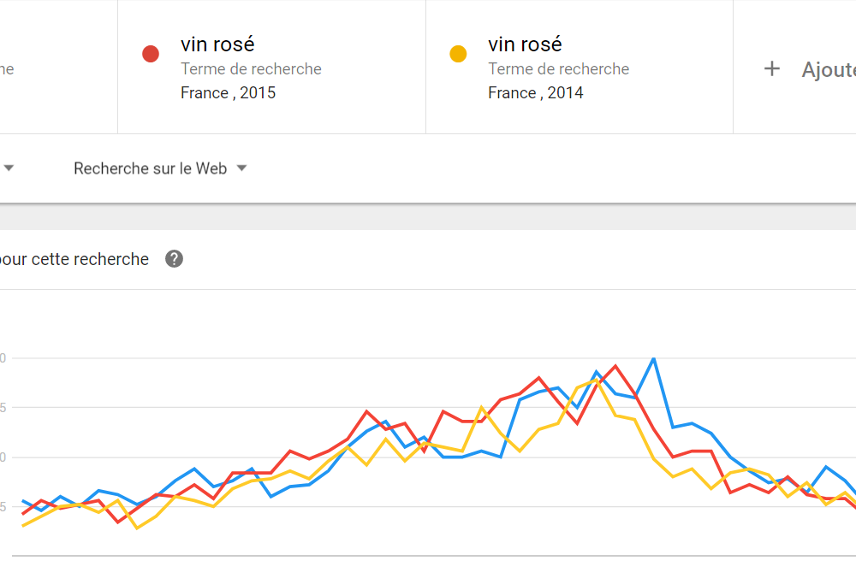The image size is (856, 584).
Task: Click France, 2014 filter text
Action: pyautogui.click(x=536, y=92)
